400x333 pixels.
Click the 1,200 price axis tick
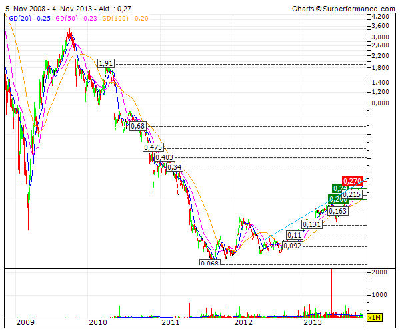coord(380,92)
